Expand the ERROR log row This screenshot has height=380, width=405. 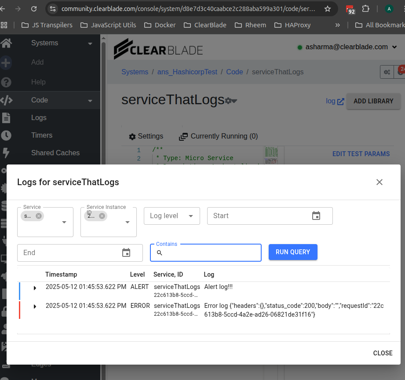35,307
